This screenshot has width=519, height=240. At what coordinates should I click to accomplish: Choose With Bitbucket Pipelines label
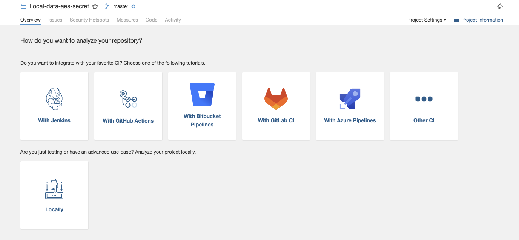pos(202,120)
